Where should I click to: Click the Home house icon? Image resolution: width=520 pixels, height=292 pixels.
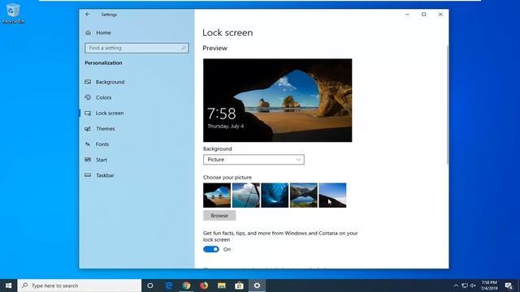[x=88, y=32]
